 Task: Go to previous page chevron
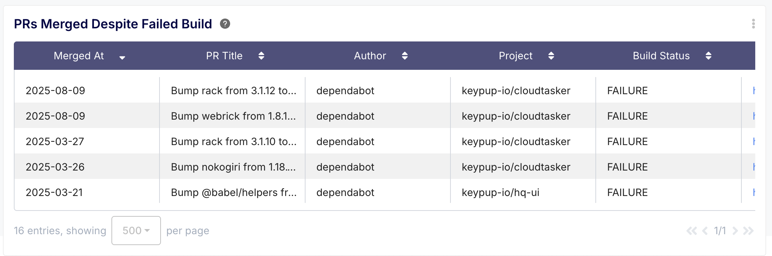705,231
